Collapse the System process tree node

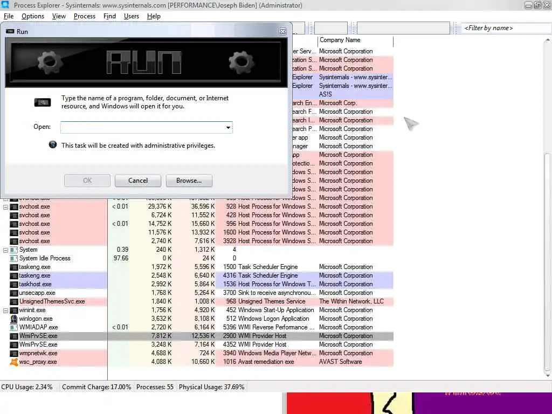[5, 250]
